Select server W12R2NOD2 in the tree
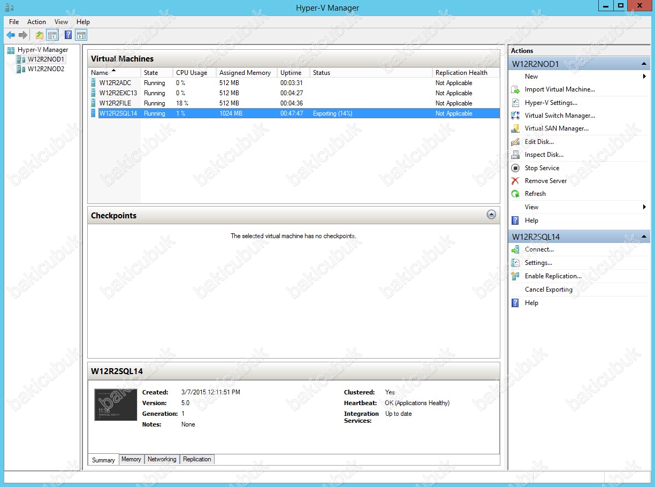655x487 pixels. click(46, 69)
